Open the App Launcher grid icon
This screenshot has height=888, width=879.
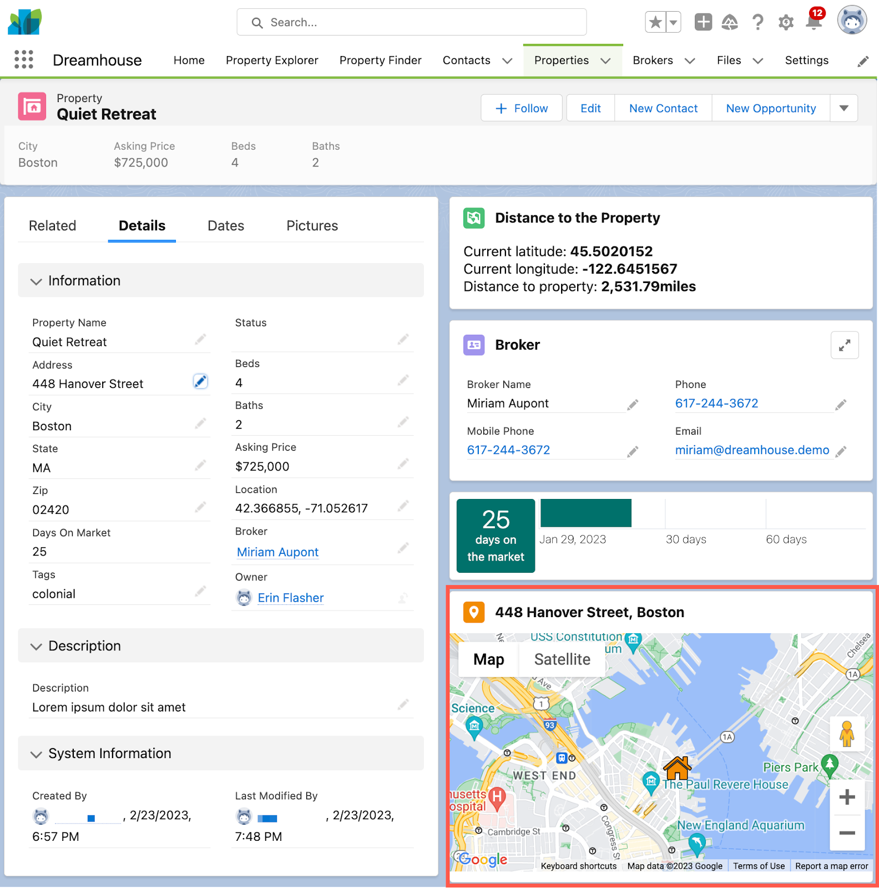[24, 59]
